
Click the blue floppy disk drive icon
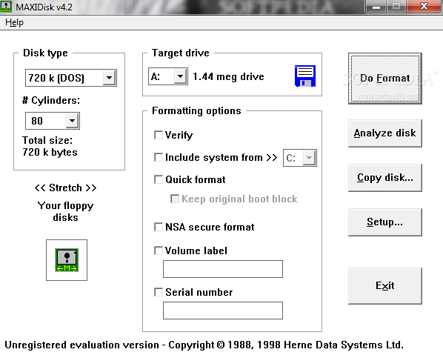click(x=305, y=76)
